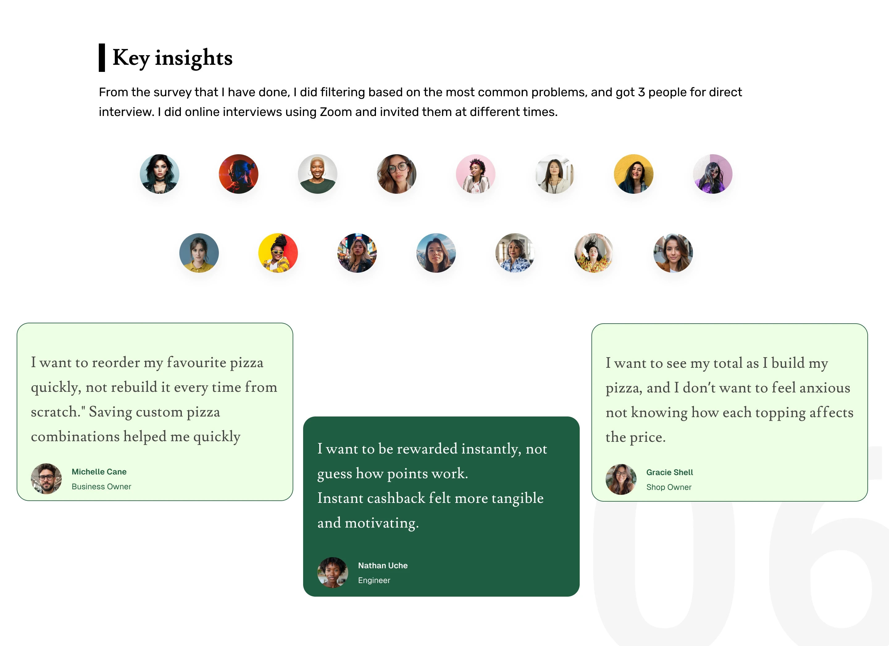
Task: Click the avatar with pink background
Action: (475, 174)
